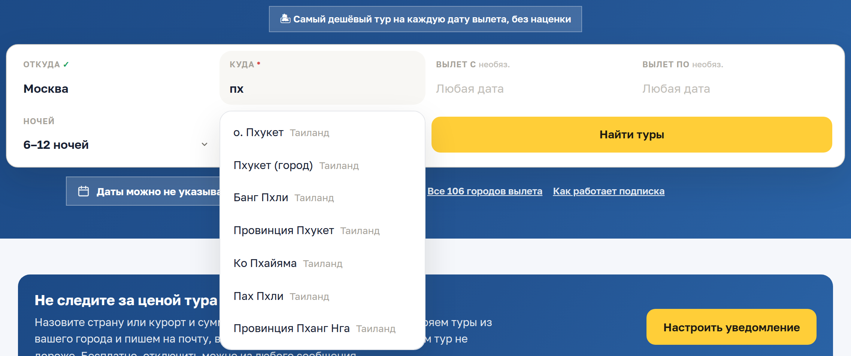Focus the Куда destination input field
The width and height of the screenshot is (851, 356).
322,78
